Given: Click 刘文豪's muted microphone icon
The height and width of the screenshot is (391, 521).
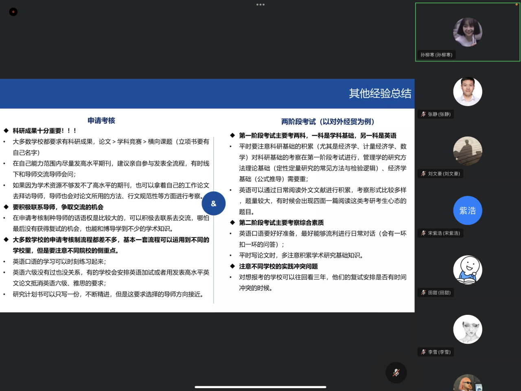Looking at the screenshot, I should (x=423, y=174).
